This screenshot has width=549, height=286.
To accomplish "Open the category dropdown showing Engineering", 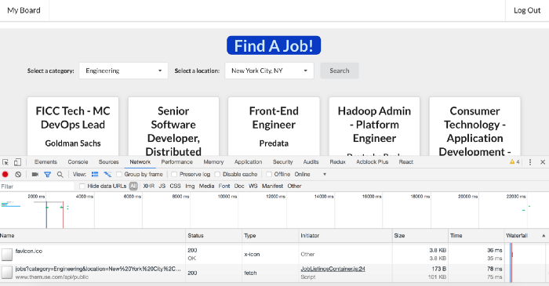I will 124,71.
